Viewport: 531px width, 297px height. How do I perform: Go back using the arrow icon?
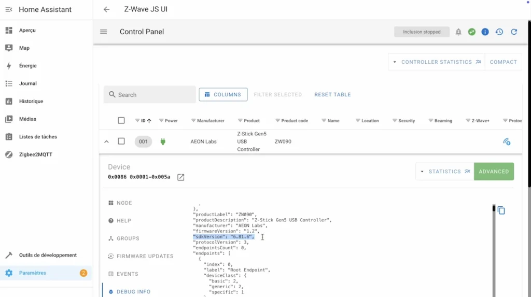[x=106, y=9]
